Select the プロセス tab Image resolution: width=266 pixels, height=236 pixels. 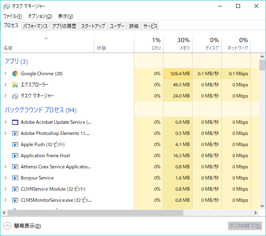[11, 25]
